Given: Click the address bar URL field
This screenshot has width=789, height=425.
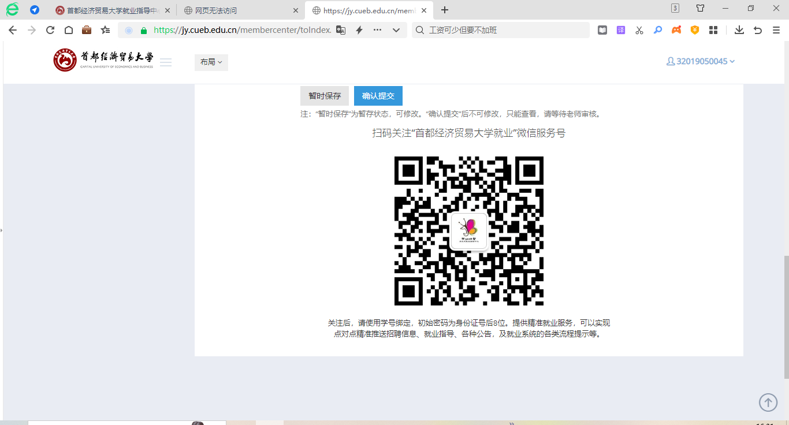Looking at the screenshot, I should pos(243,30).
